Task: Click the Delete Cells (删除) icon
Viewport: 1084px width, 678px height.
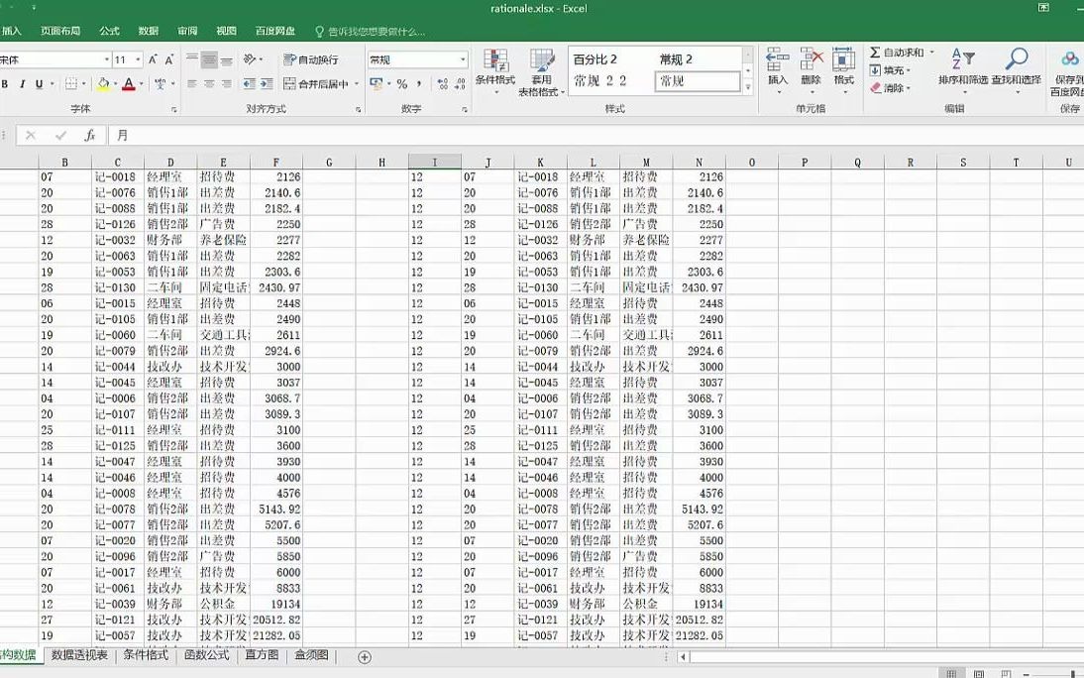Action: tap(811, 59)
